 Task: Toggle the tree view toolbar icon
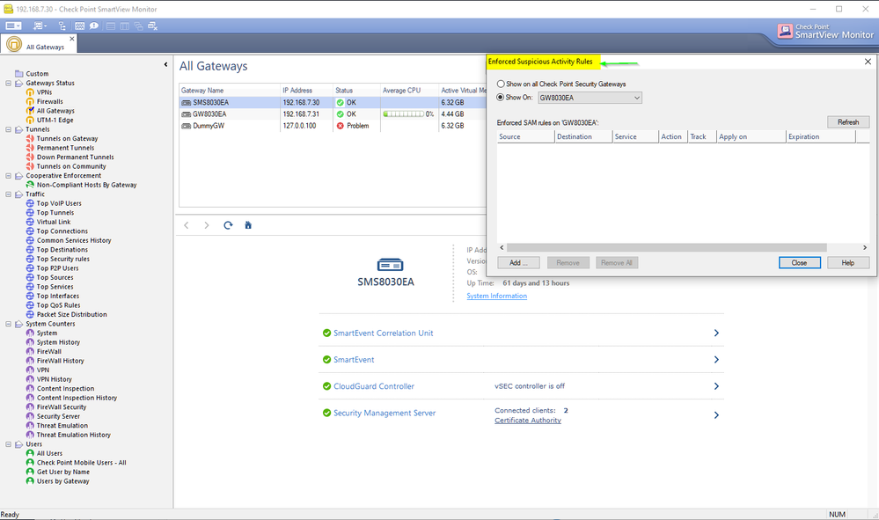62,26
